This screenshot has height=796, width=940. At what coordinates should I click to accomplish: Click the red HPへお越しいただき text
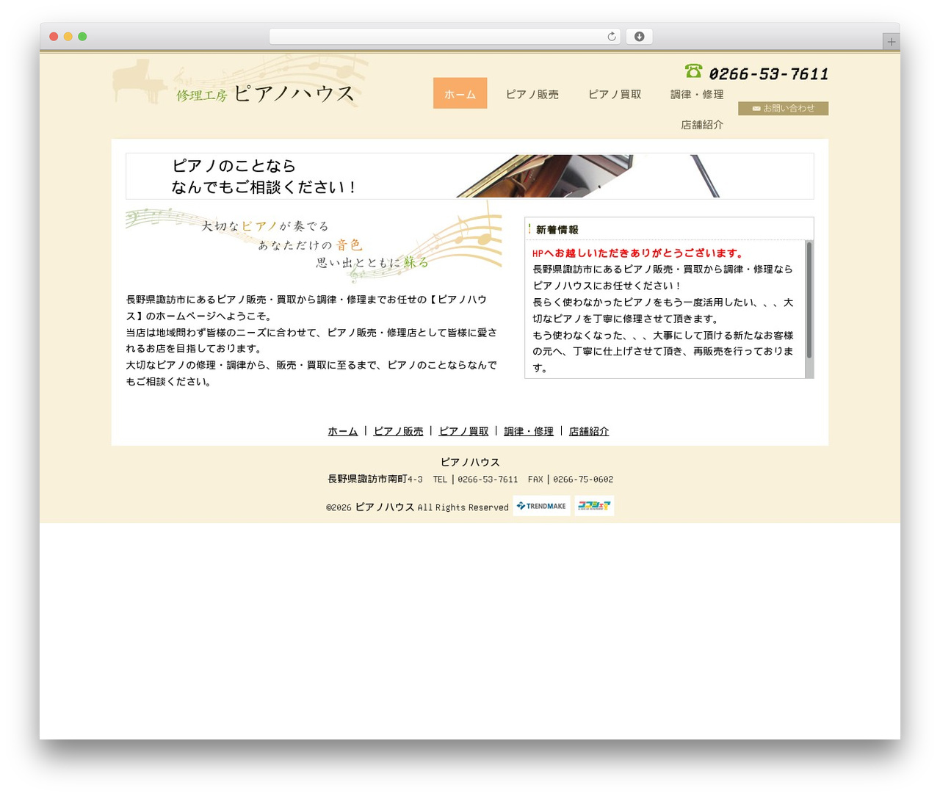(638, 253)
